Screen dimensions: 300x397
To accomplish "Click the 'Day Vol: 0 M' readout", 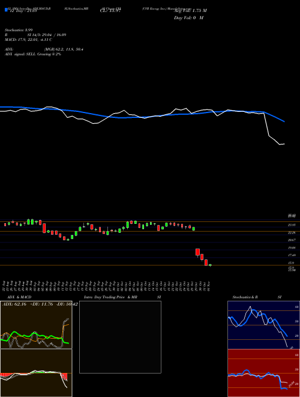I will pyautogui.click(x=188, y=18).
